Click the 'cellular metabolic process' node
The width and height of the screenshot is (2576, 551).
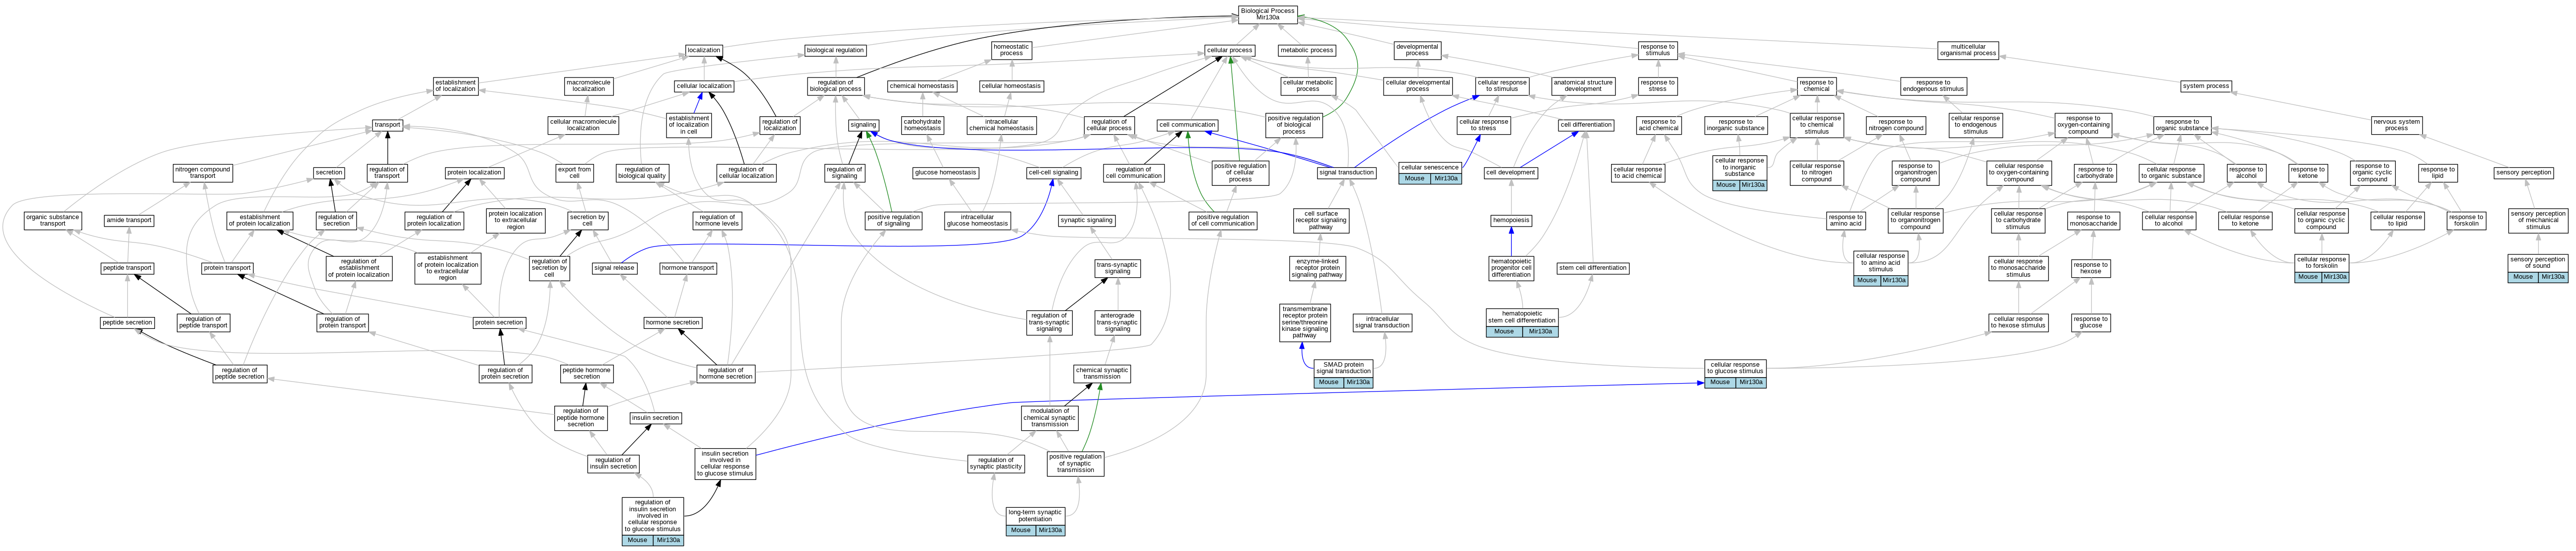coord(1308,86)
